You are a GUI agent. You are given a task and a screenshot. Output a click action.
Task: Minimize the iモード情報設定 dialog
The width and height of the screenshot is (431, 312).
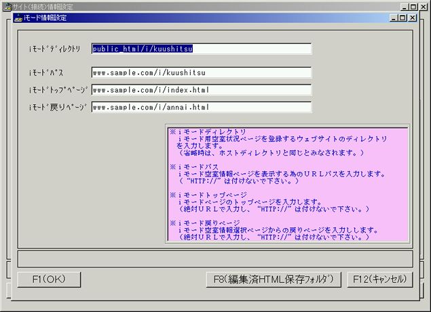pos(394,18)
